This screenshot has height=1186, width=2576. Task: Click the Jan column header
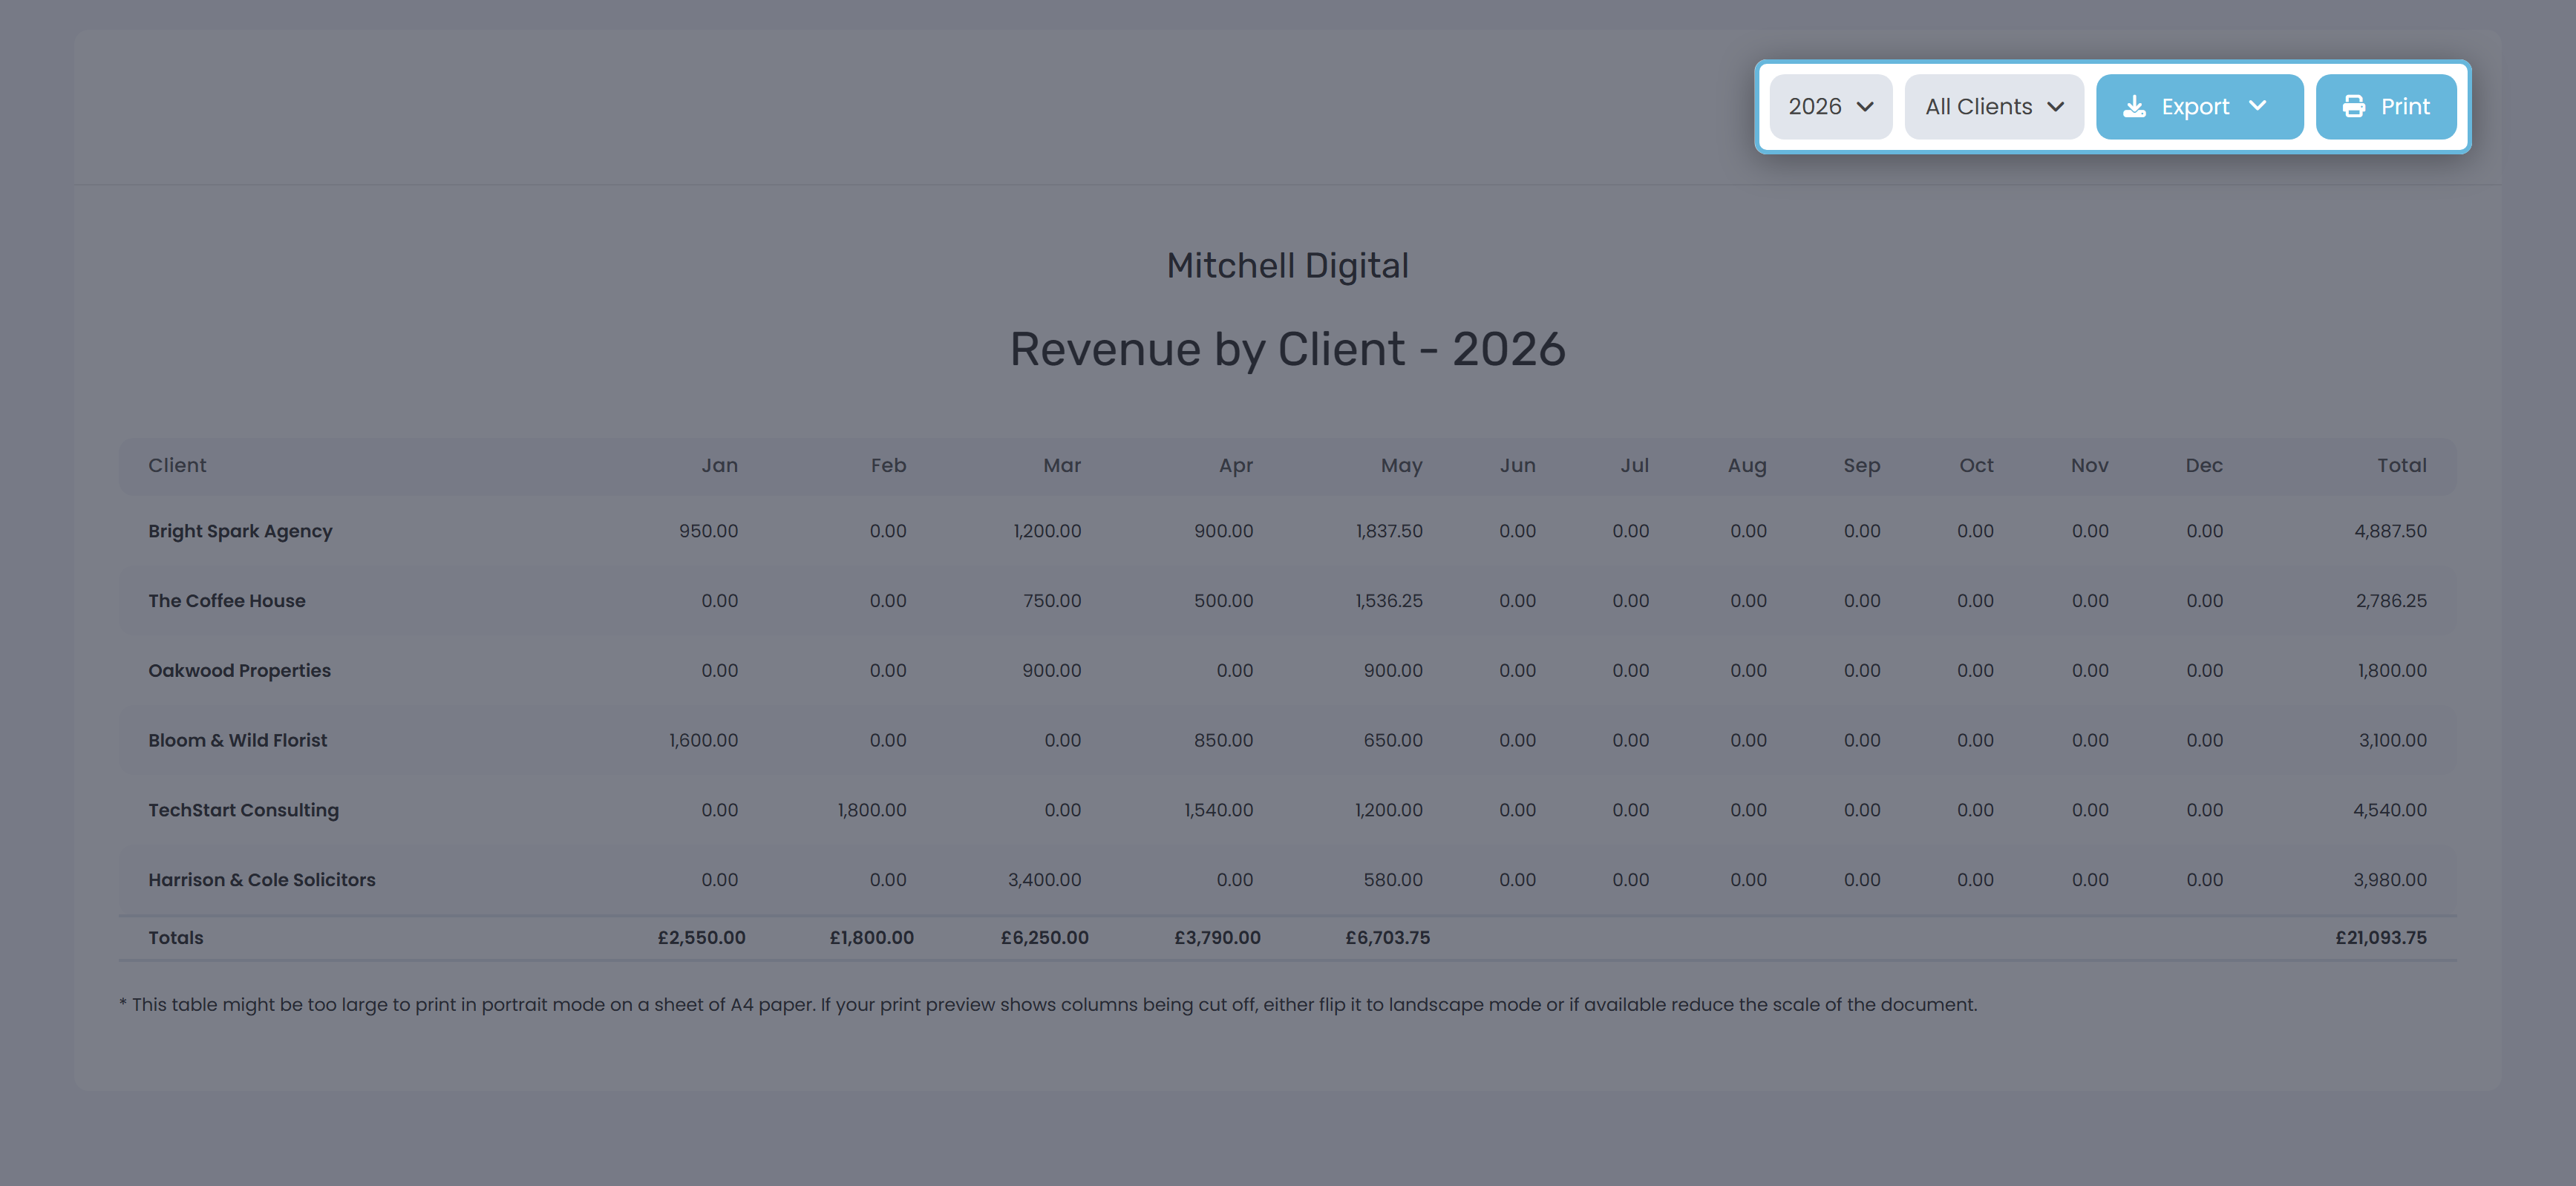click(x=719, y=465)
